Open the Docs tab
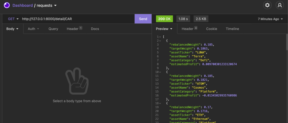This screenshot has width=288, height=123. [95, 29]
